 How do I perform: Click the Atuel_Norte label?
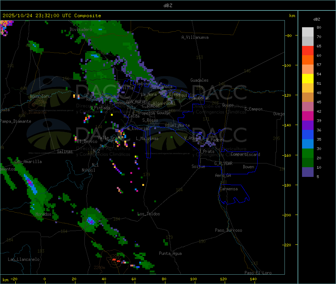tap(177, 125)
